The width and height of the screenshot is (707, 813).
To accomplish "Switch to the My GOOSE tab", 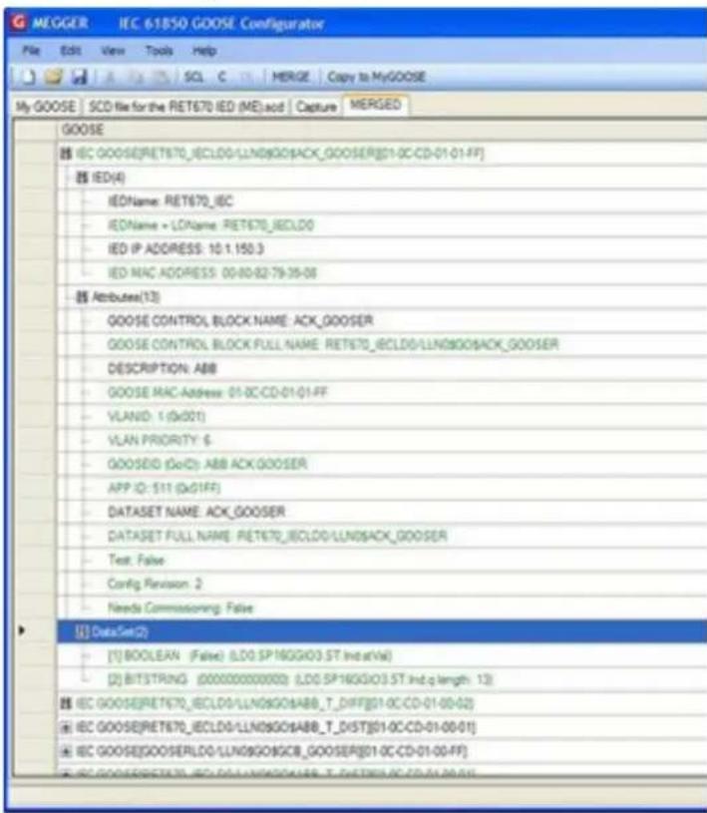I will (46, 107).
